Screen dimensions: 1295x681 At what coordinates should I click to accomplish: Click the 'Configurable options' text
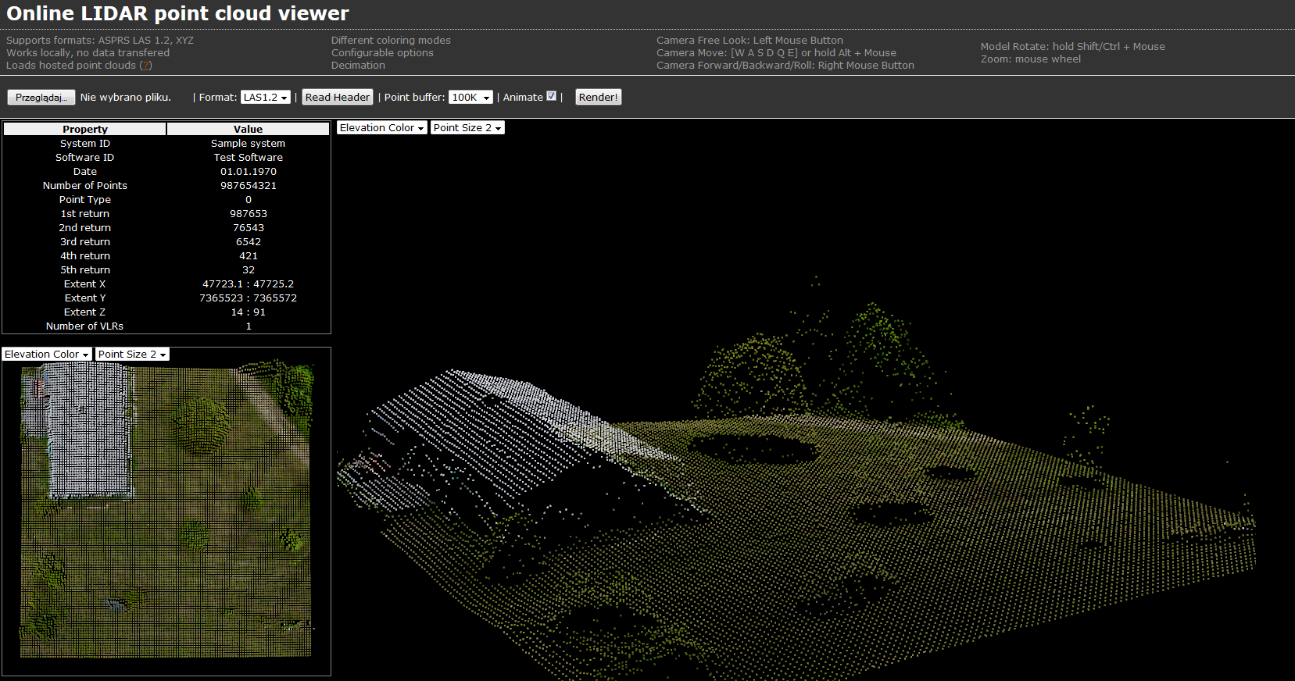click(x=382, y=53)
